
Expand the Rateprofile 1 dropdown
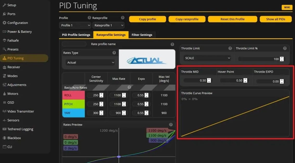pyautogui.click(x=108, y=25)
